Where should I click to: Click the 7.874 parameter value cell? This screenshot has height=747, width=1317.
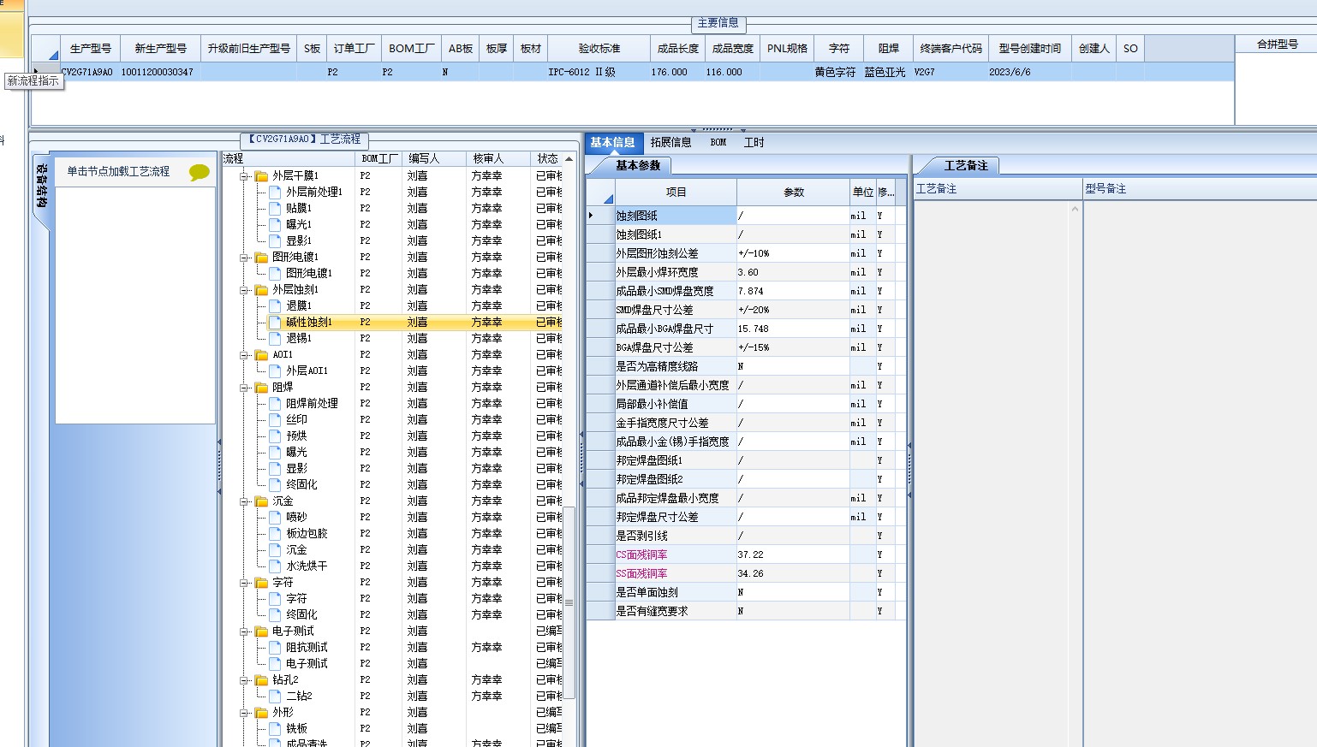pyautogui.click(x=793, y=291)
